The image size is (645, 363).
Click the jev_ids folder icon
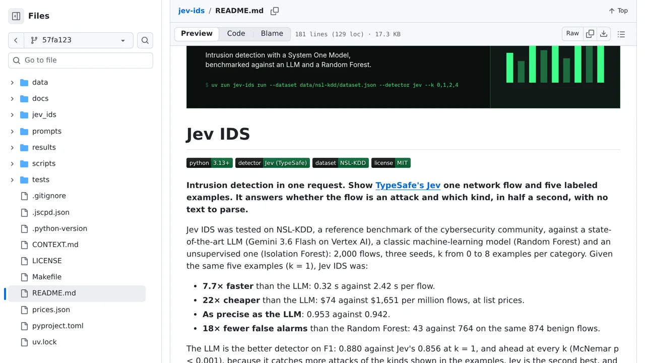(x=24, y=115)
